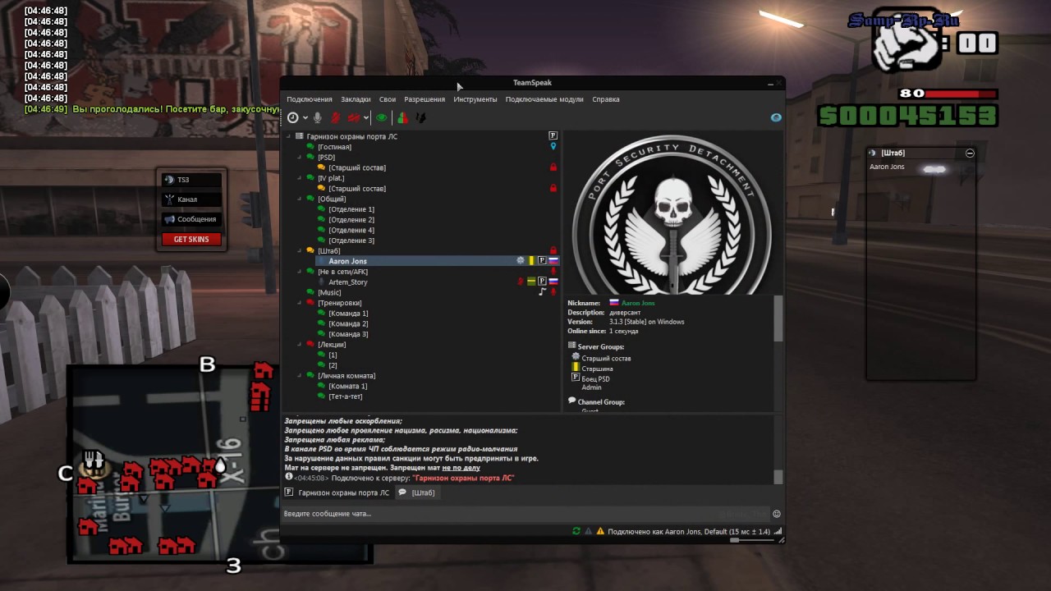Open the Свои menu
This screenshot has height=591, width=1051.
(388, 99)
